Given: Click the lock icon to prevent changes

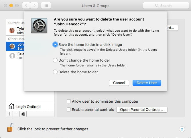Looking at the screenshot, I should tap(11, 127).
